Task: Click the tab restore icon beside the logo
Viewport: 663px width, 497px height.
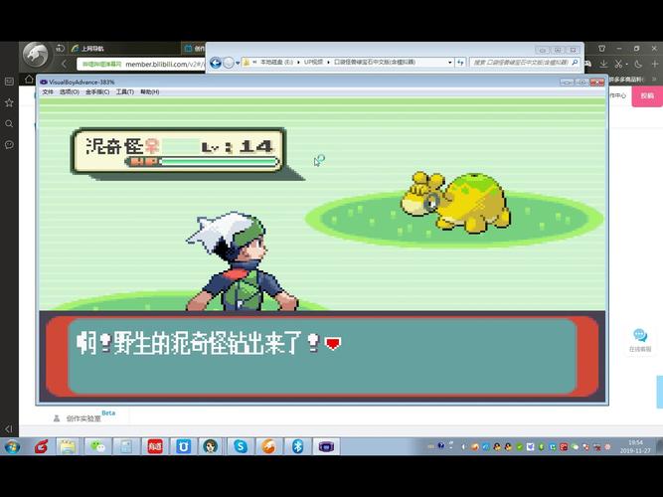Action: coord(60,49)
